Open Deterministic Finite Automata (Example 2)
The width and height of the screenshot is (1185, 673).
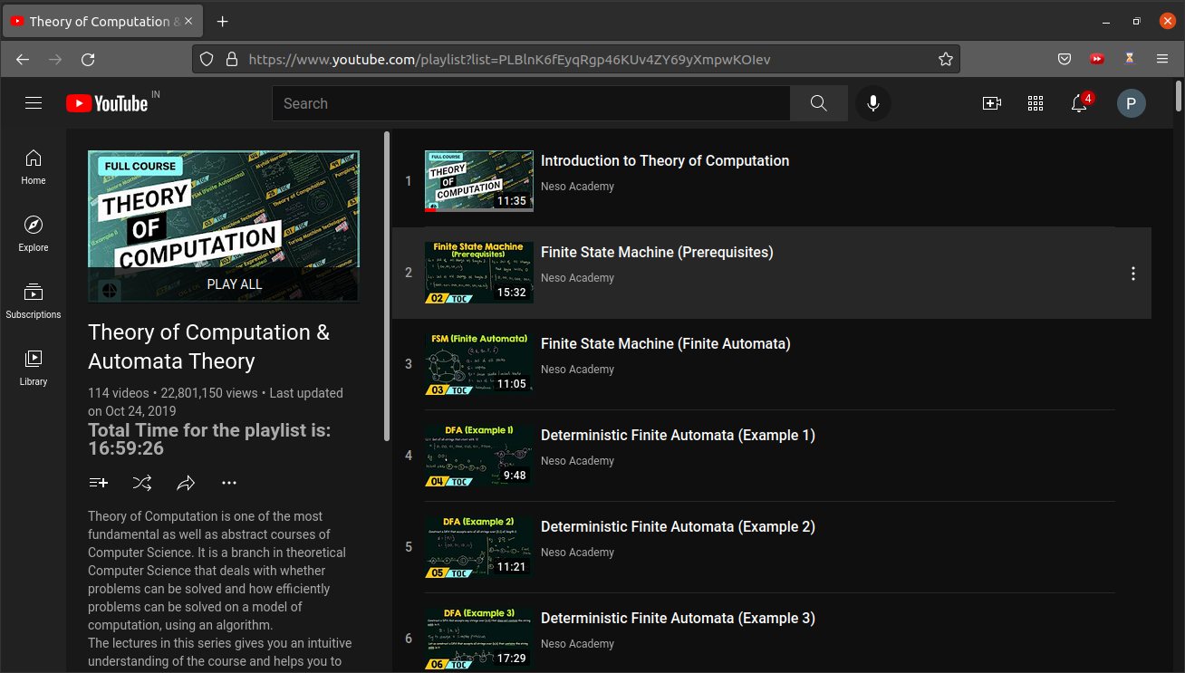tap(678, 526)
